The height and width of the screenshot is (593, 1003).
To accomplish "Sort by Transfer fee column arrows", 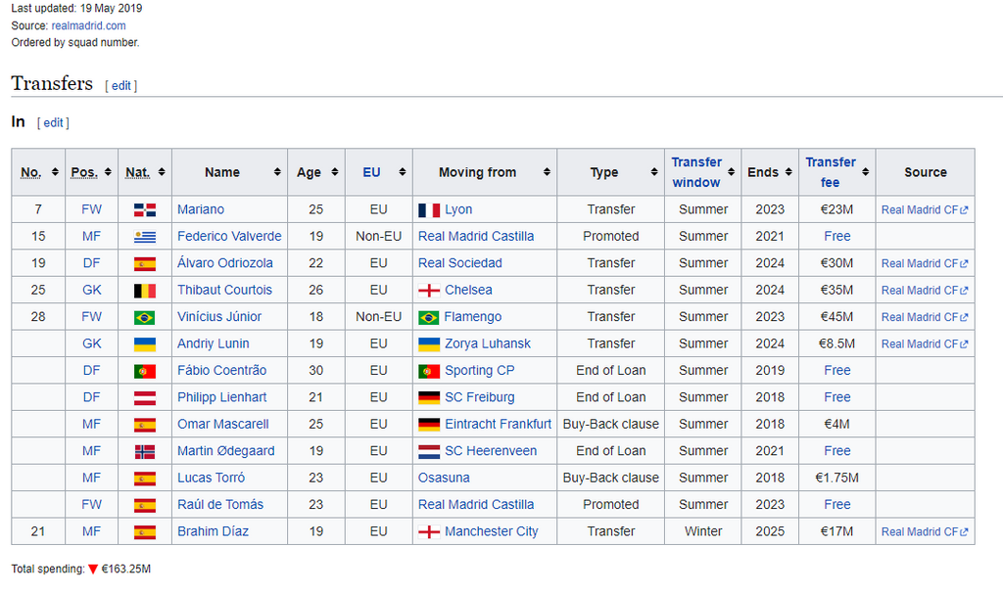I will 866,172.
